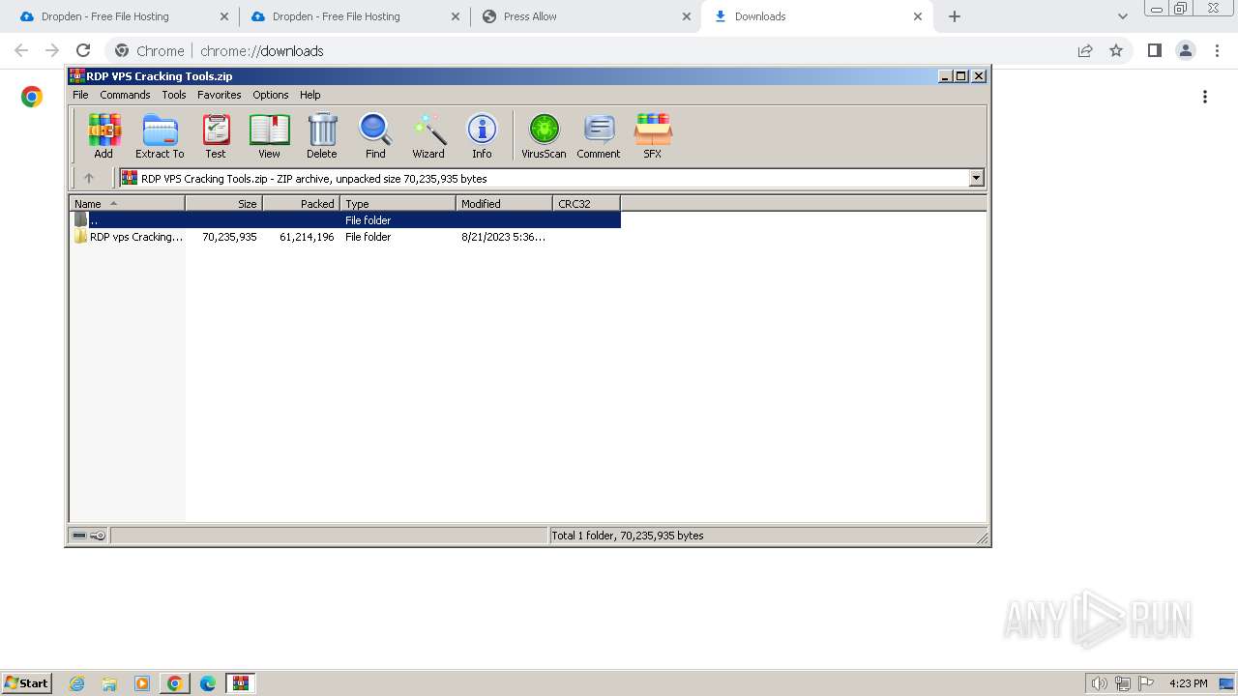The height and width of the screenshot is (696, 1238).
Task: Sort by the Name column header
Action: click(127, 203)
